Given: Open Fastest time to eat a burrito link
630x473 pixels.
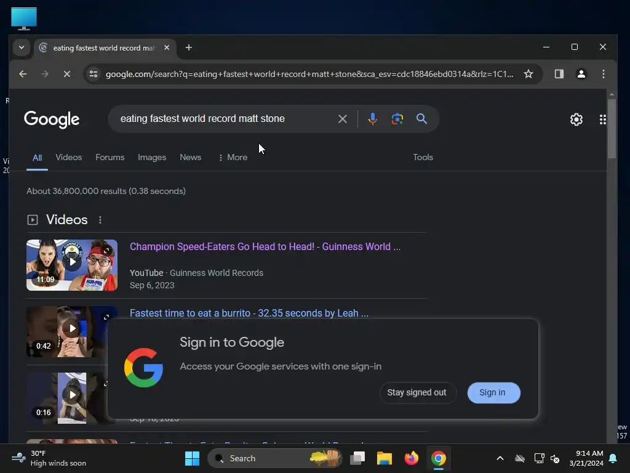Looking at the screenshot, I should click(249, 313).
